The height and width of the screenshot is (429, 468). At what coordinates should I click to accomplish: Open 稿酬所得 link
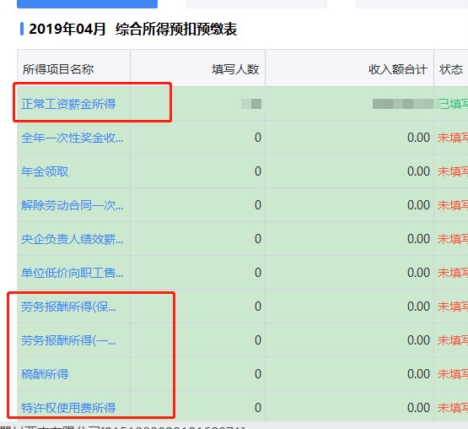pyautogui.click(x=45, y=374)
